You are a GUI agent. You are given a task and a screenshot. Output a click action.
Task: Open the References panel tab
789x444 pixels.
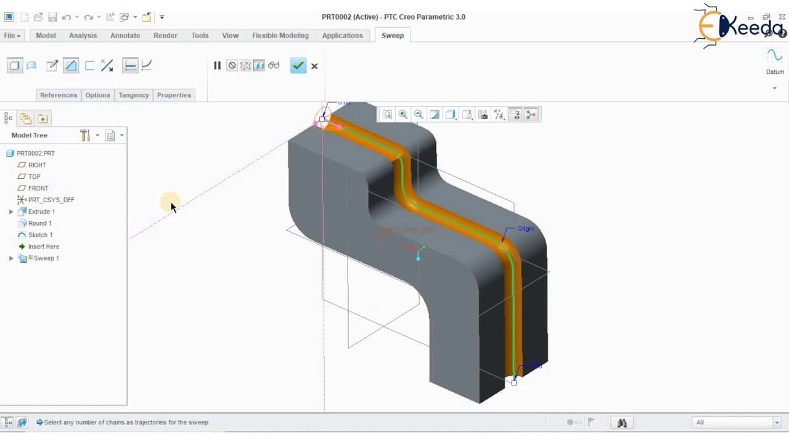[x=59, y=95]
